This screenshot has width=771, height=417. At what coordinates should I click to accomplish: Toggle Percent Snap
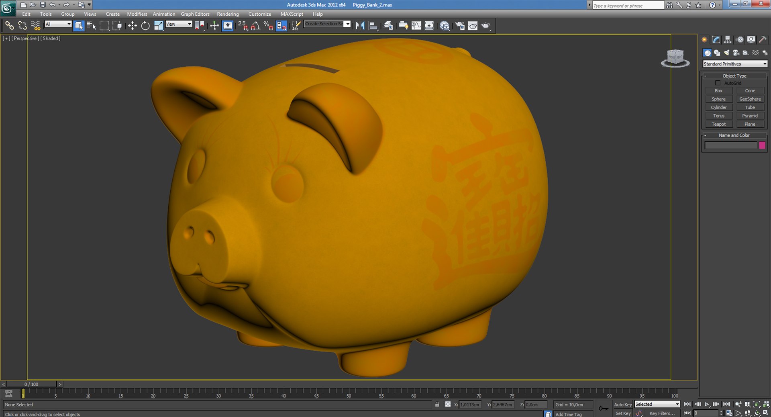(x=268, y=26)
